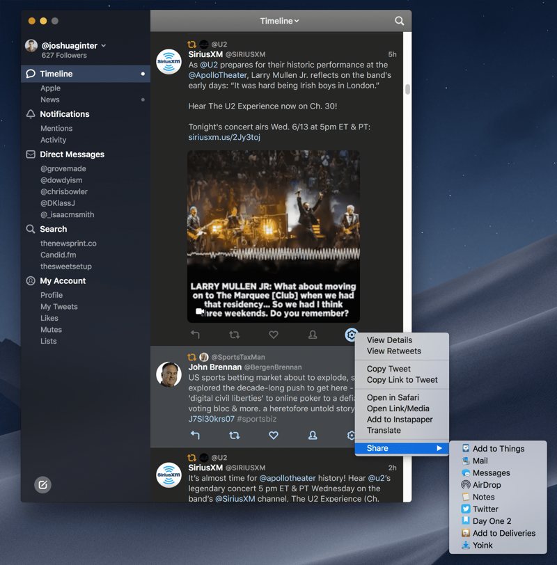Open saved search thenewsprint.co
Image resolution: width=557 pixels, height=565 pixels.
point(68,244)
